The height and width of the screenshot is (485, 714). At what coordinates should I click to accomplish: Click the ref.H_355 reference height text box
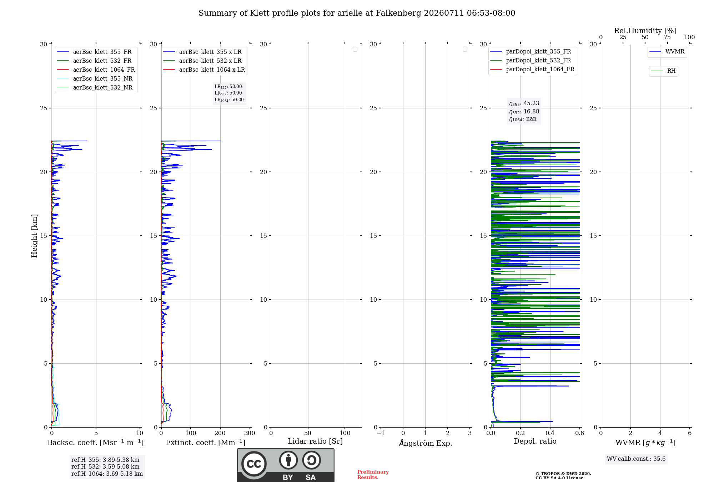(x=107, y=467)
